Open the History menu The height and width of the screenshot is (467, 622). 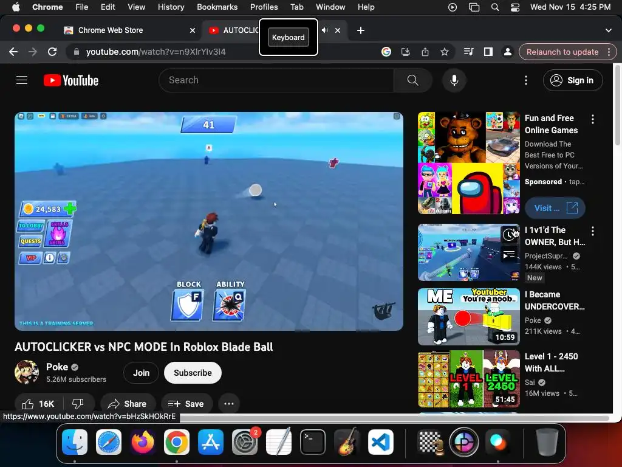(171, 7)
